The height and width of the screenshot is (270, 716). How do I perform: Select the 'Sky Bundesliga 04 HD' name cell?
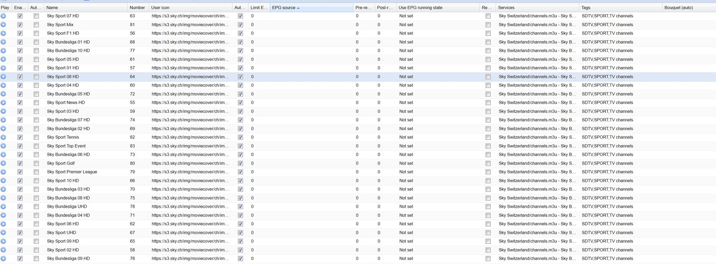pos(85,215)
